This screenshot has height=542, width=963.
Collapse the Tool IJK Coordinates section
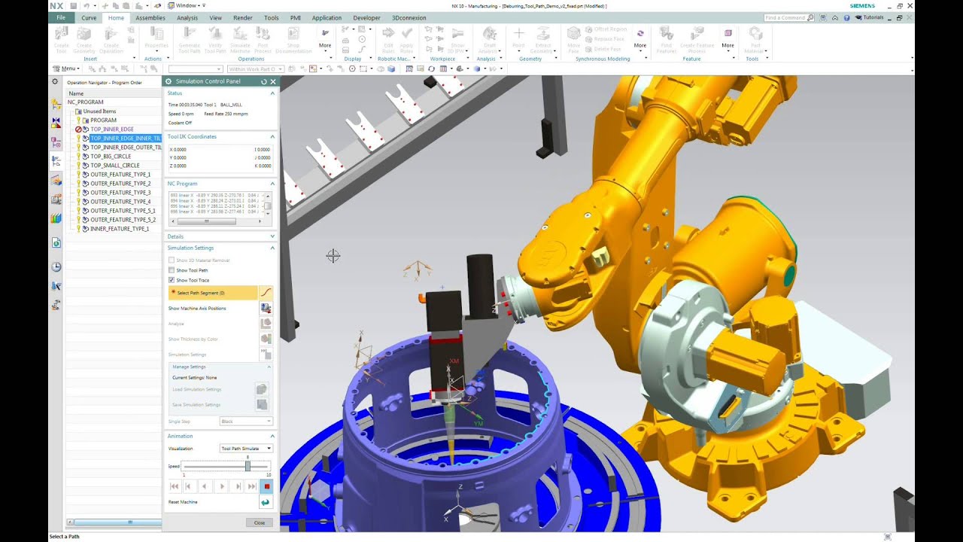tap(272, 137)
